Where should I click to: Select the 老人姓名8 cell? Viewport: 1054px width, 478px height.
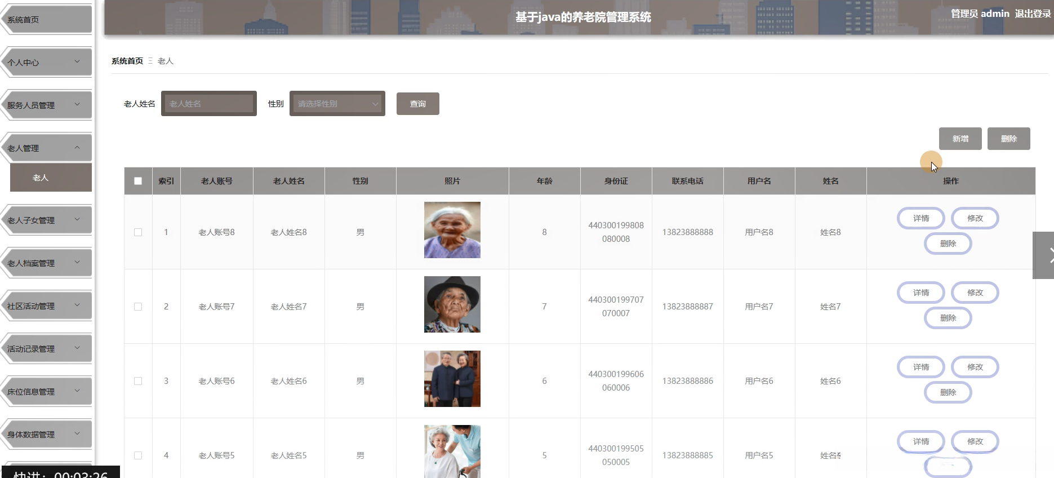click(x=289, y=232)
